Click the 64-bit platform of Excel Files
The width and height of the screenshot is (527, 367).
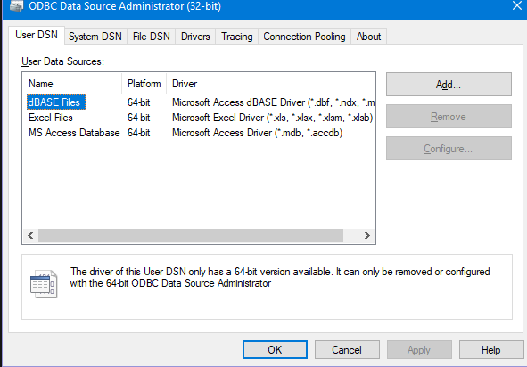(138, 118)
